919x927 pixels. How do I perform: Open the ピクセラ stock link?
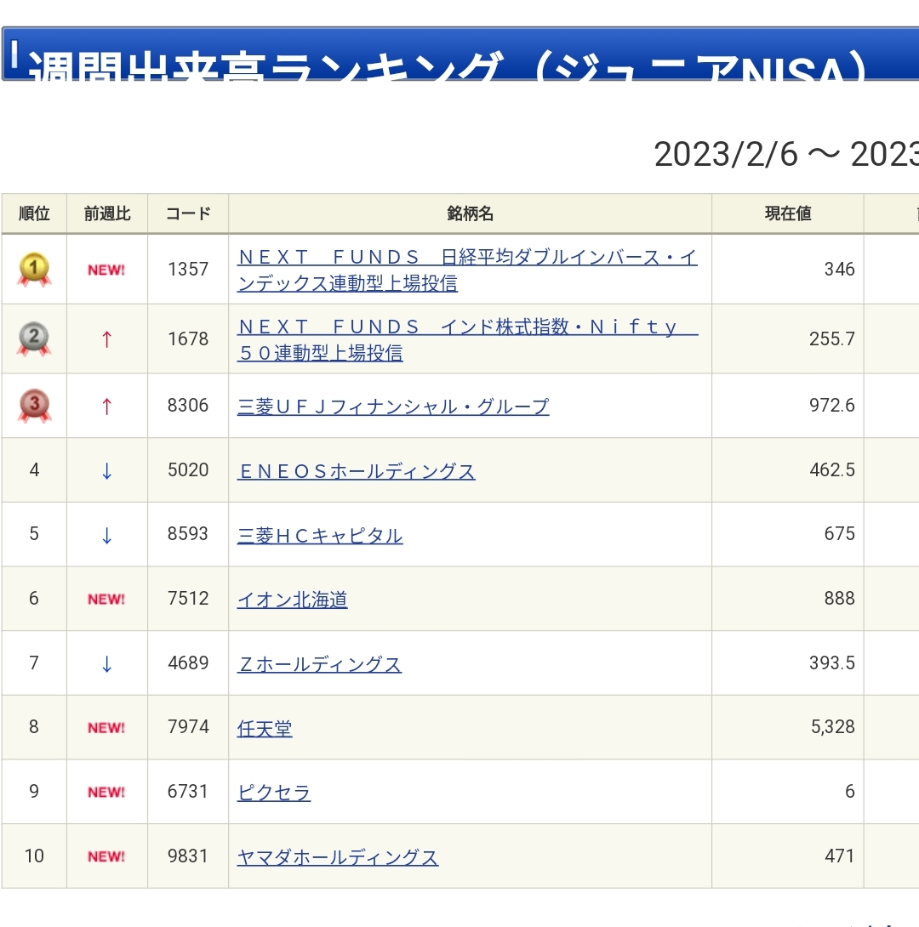(x=274, y=793)
